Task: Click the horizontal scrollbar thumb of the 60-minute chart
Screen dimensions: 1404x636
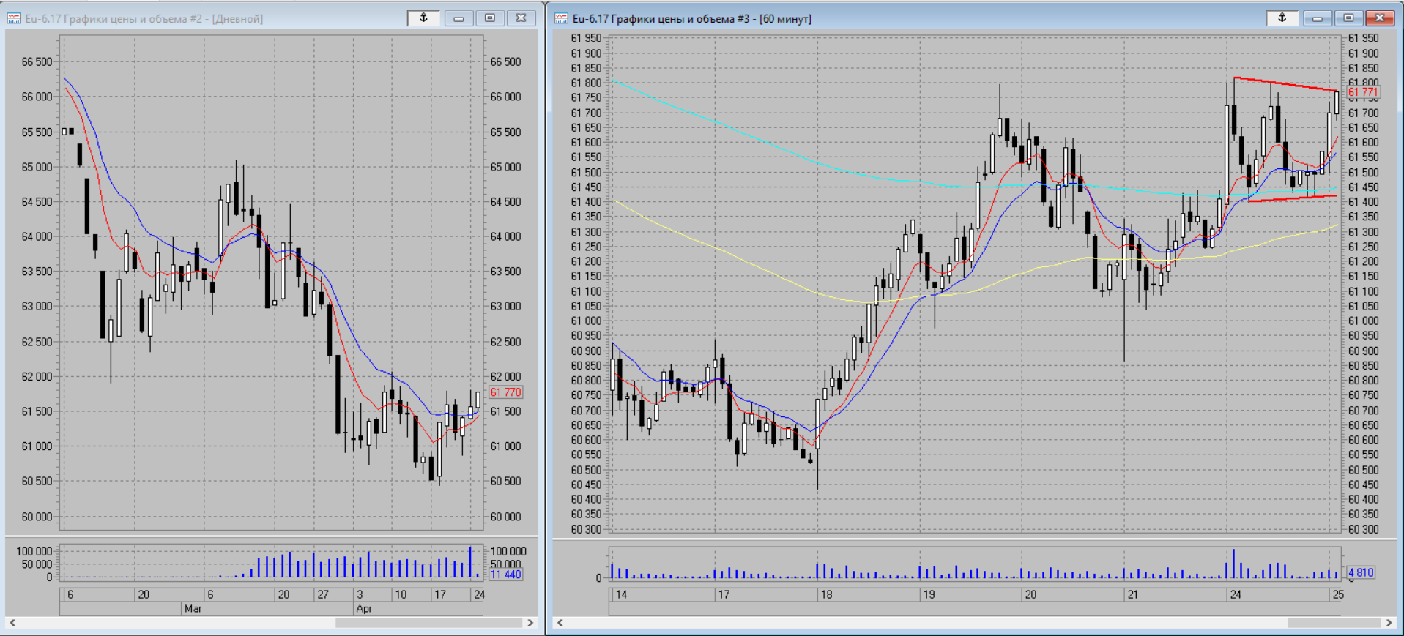Action: point(1334,623)
